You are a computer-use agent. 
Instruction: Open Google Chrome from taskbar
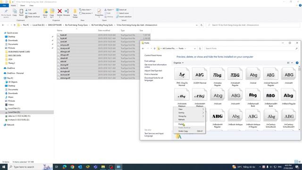72,167
